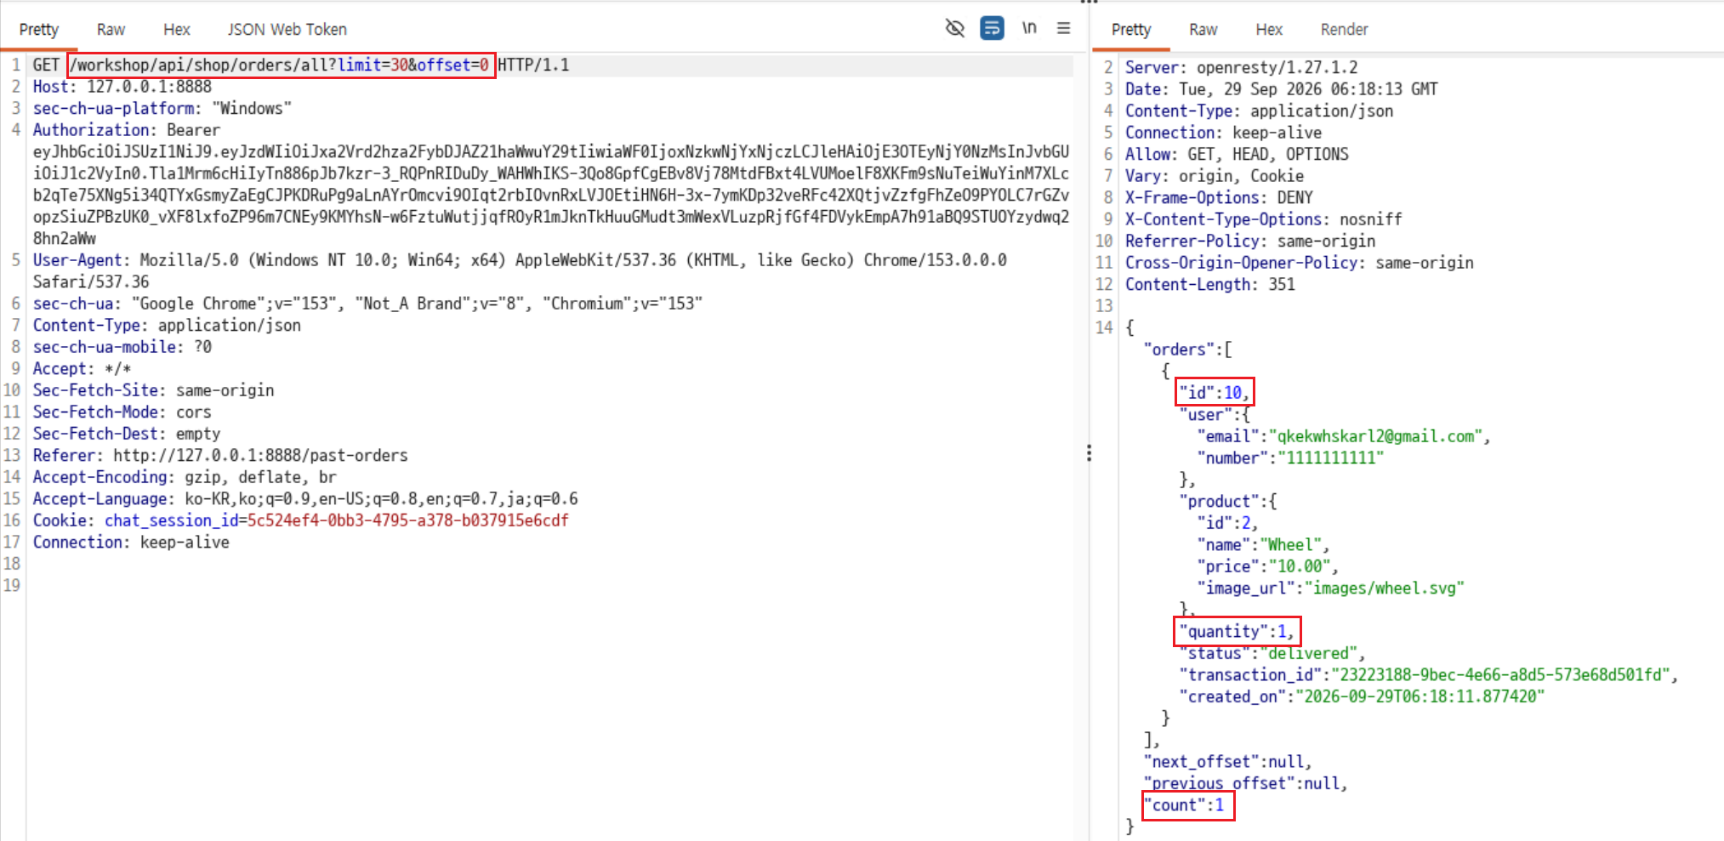Click the "price":"10.00" entry
1724x841 pixels.
(x=1264, y=566)
